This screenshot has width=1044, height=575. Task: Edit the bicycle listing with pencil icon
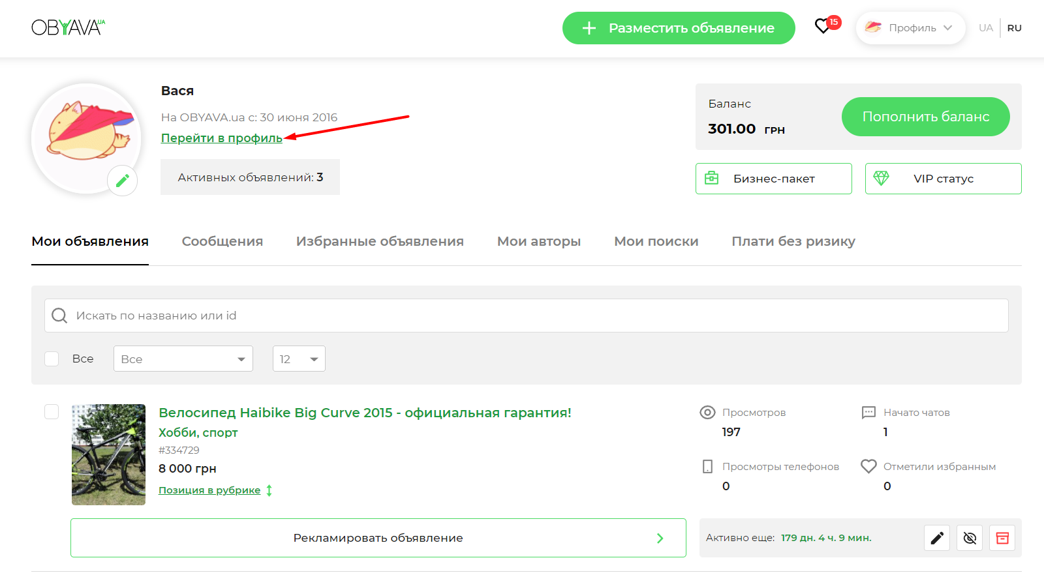tap(937, 538)
